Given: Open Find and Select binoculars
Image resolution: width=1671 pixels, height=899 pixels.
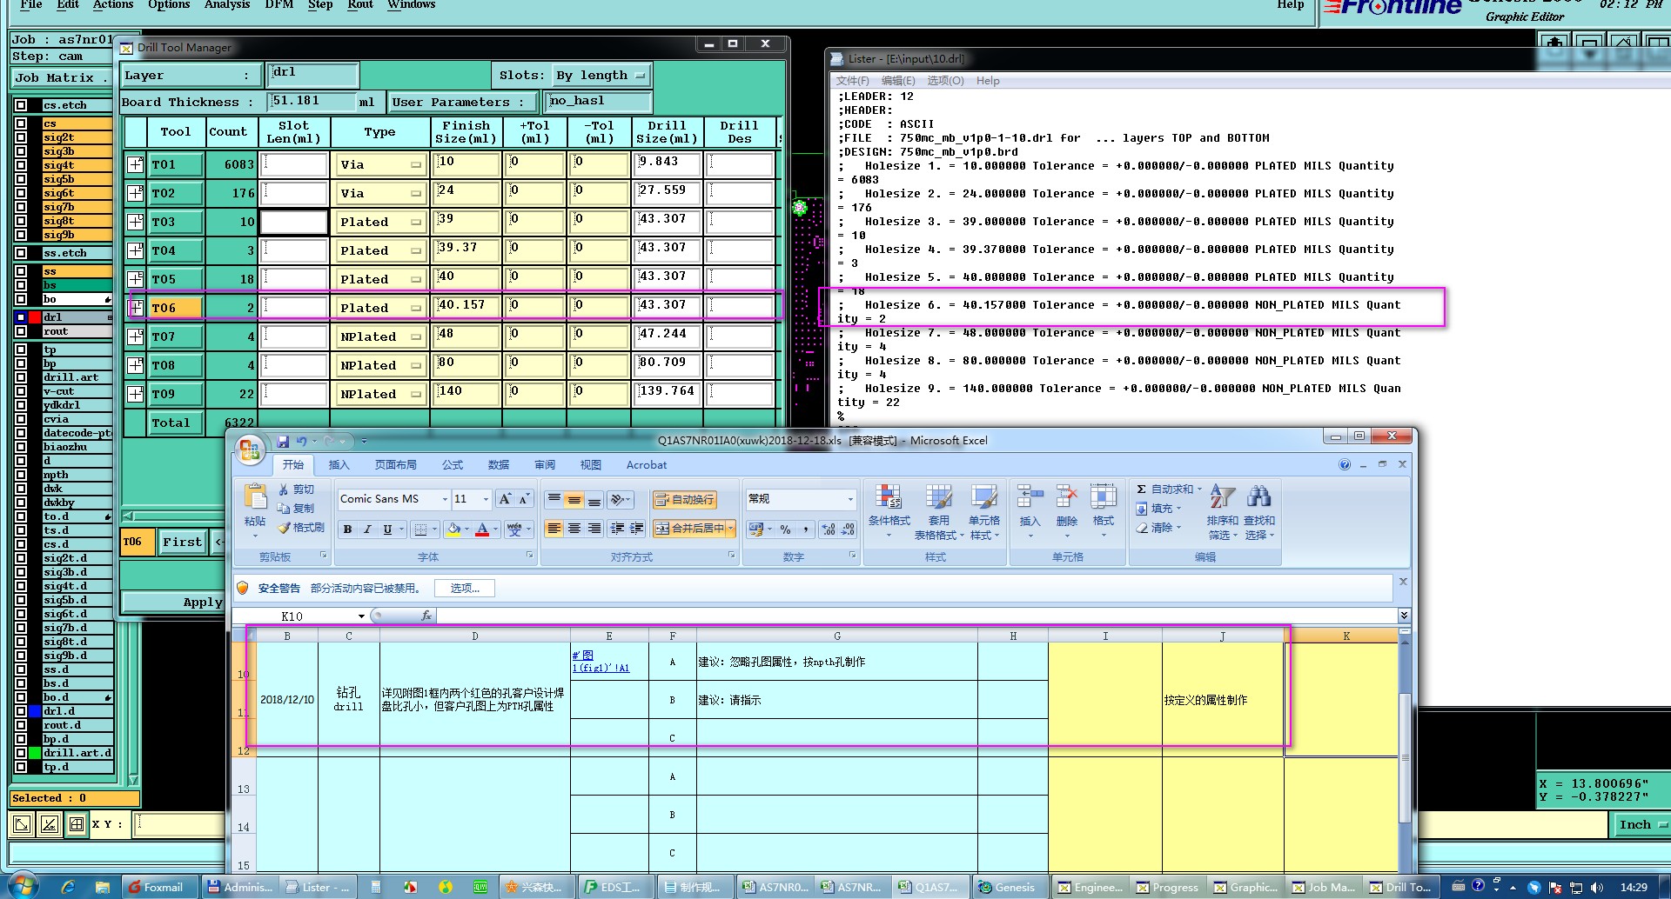Looking at the screenshot, I should pyautogui.click(x=1258, y=511).
